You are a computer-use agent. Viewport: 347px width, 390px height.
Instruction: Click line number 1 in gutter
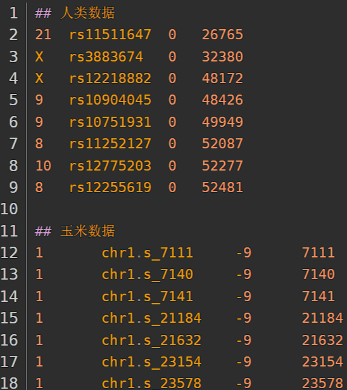(x=14, y=13)
